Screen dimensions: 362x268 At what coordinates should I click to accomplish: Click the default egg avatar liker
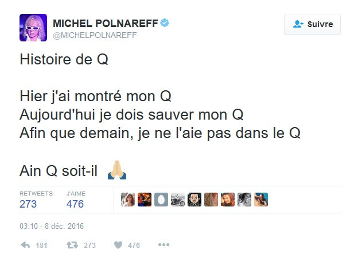(x=161, y=200)
